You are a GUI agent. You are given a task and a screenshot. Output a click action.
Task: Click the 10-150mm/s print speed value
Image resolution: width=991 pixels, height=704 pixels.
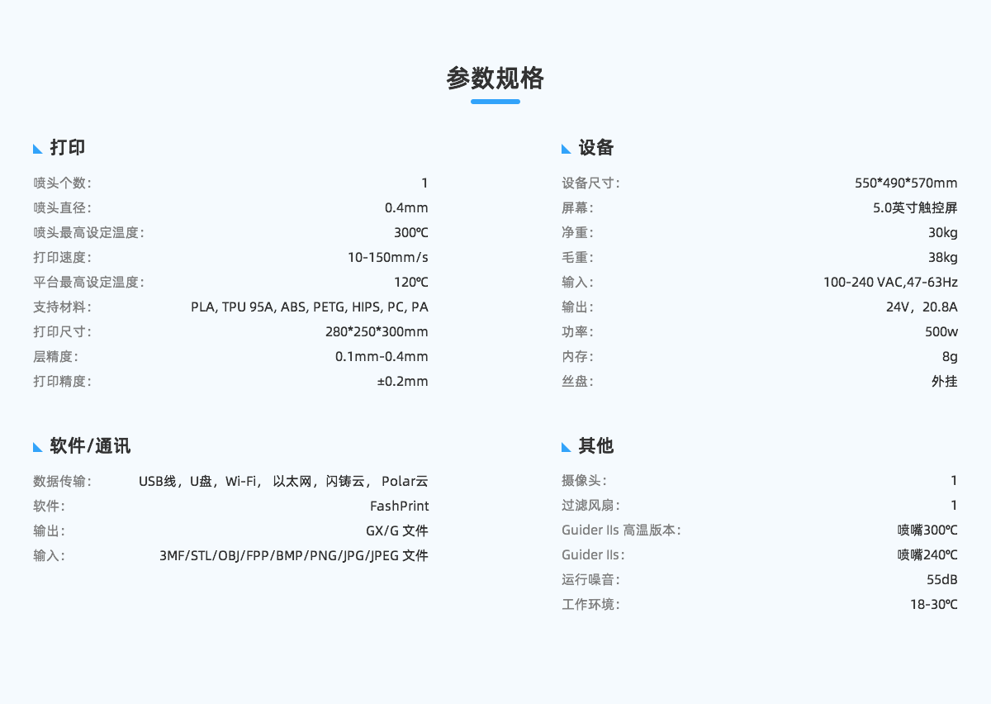tap(387, 258)
